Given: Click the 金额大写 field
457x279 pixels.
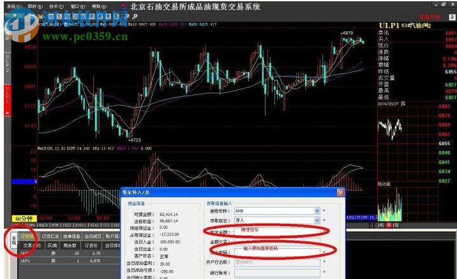Looking at the screenshot, I should [x=277, y=242].
